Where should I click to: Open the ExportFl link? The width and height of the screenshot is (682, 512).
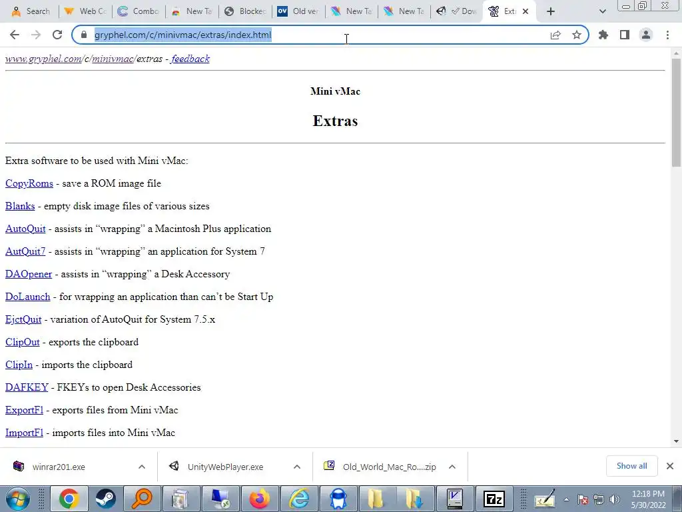(25, 410)
